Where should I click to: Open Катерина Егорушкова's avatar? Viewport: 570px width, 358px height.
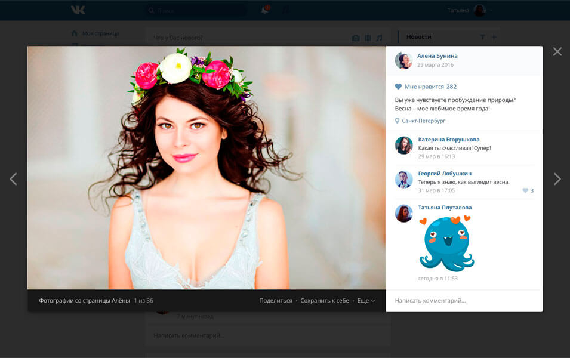point(404,146)
